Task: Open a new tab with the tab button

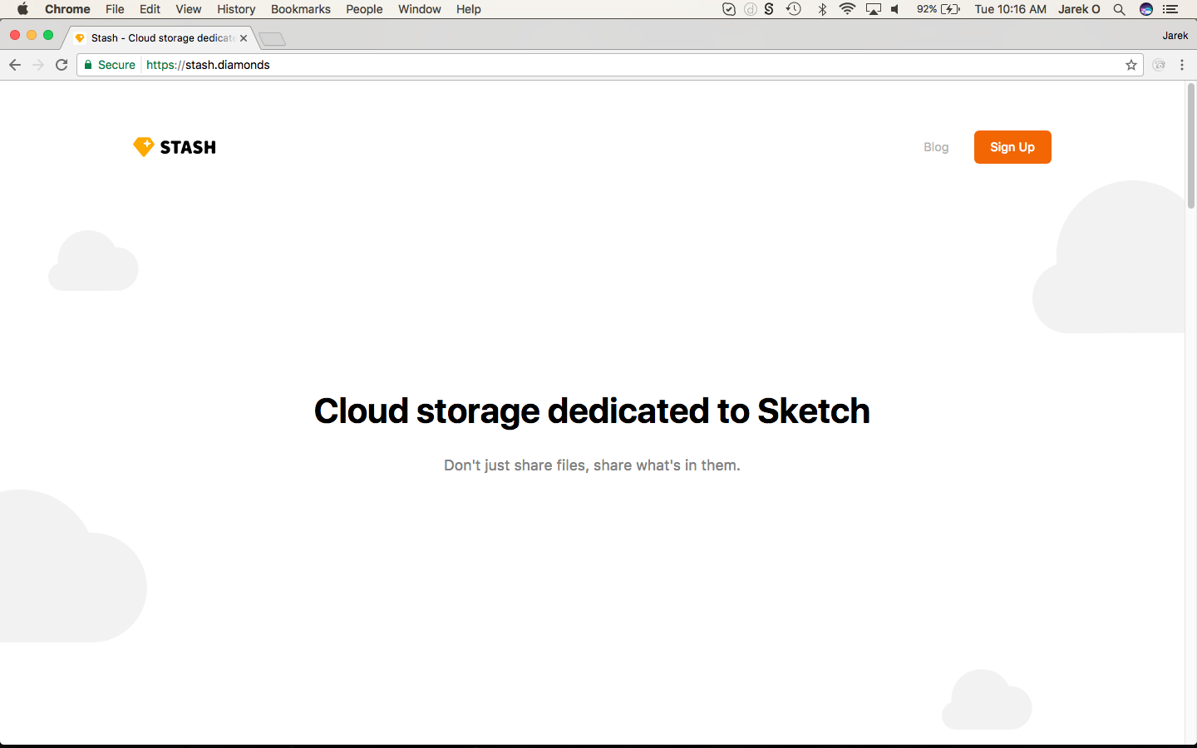Action: [x=272, y=39]
